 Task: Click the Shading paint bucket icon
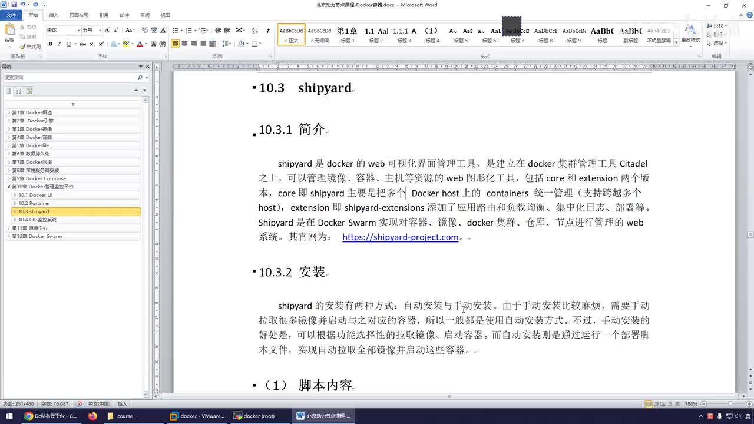241,44
